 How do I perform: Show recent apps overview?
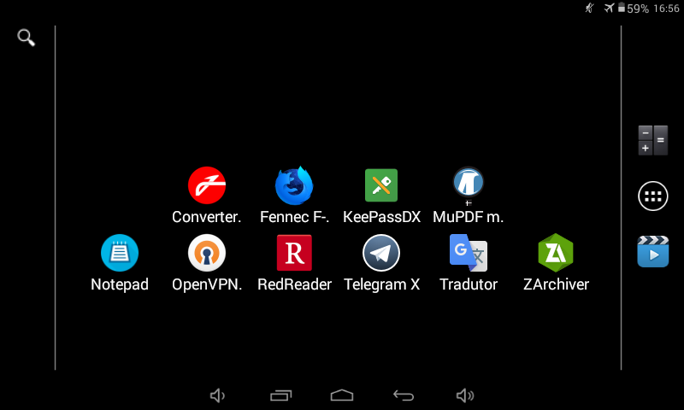[281, 395]
